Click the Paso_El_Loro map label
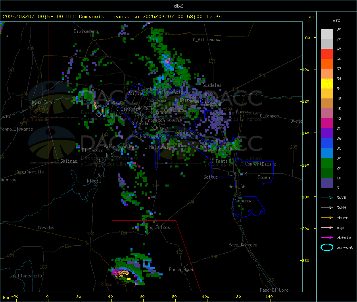Viewport: 357px width, 302px height. tap(274, 290)
